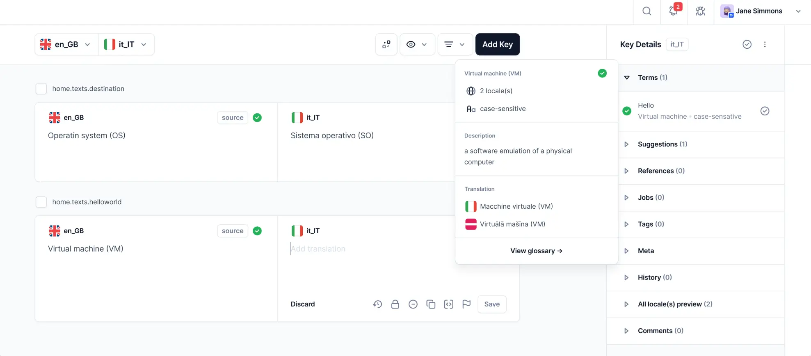811x356 pixels.
Task: Click the search icon in top bar
Action: (x=647, y=11)
